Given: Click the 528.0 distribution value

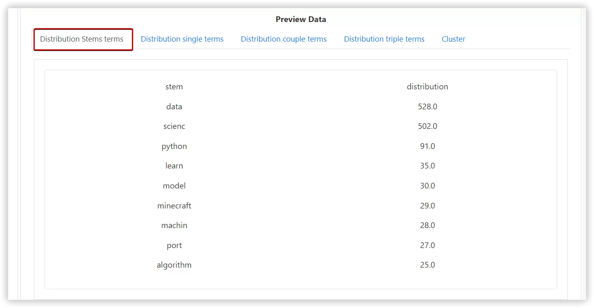Looking at the screenshot, I should (427, 106).
